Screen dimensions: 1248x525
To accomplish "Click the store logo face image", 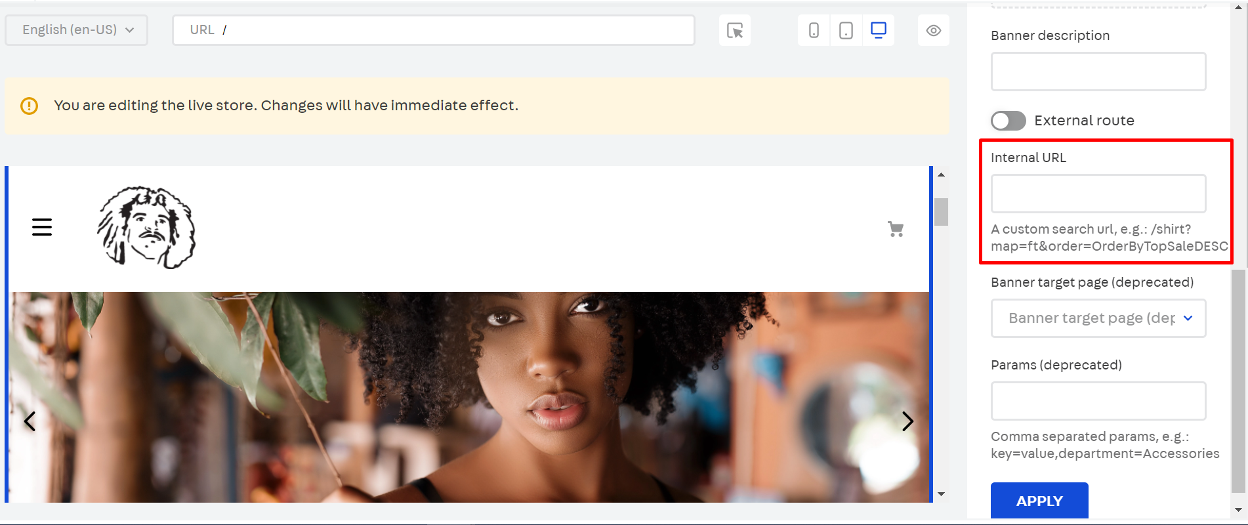I will pyautogui.click(x=146, y=228).
